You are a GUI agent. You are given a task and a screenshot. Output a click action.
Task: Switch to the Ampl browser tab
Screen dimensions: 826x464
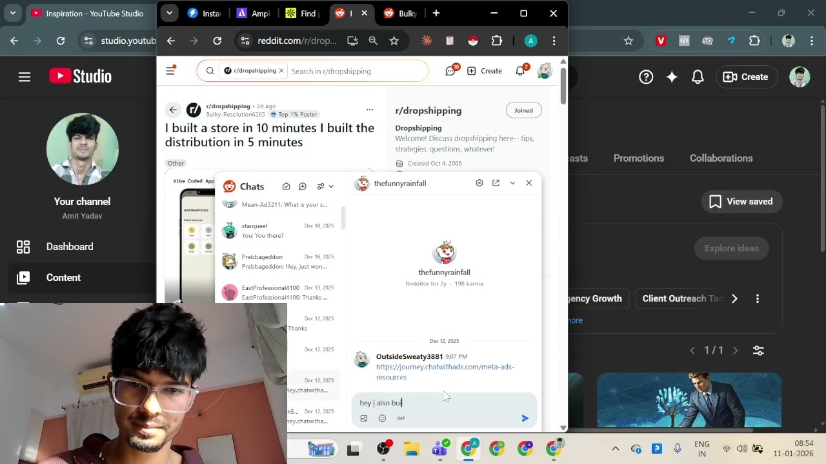click(253, 14)
